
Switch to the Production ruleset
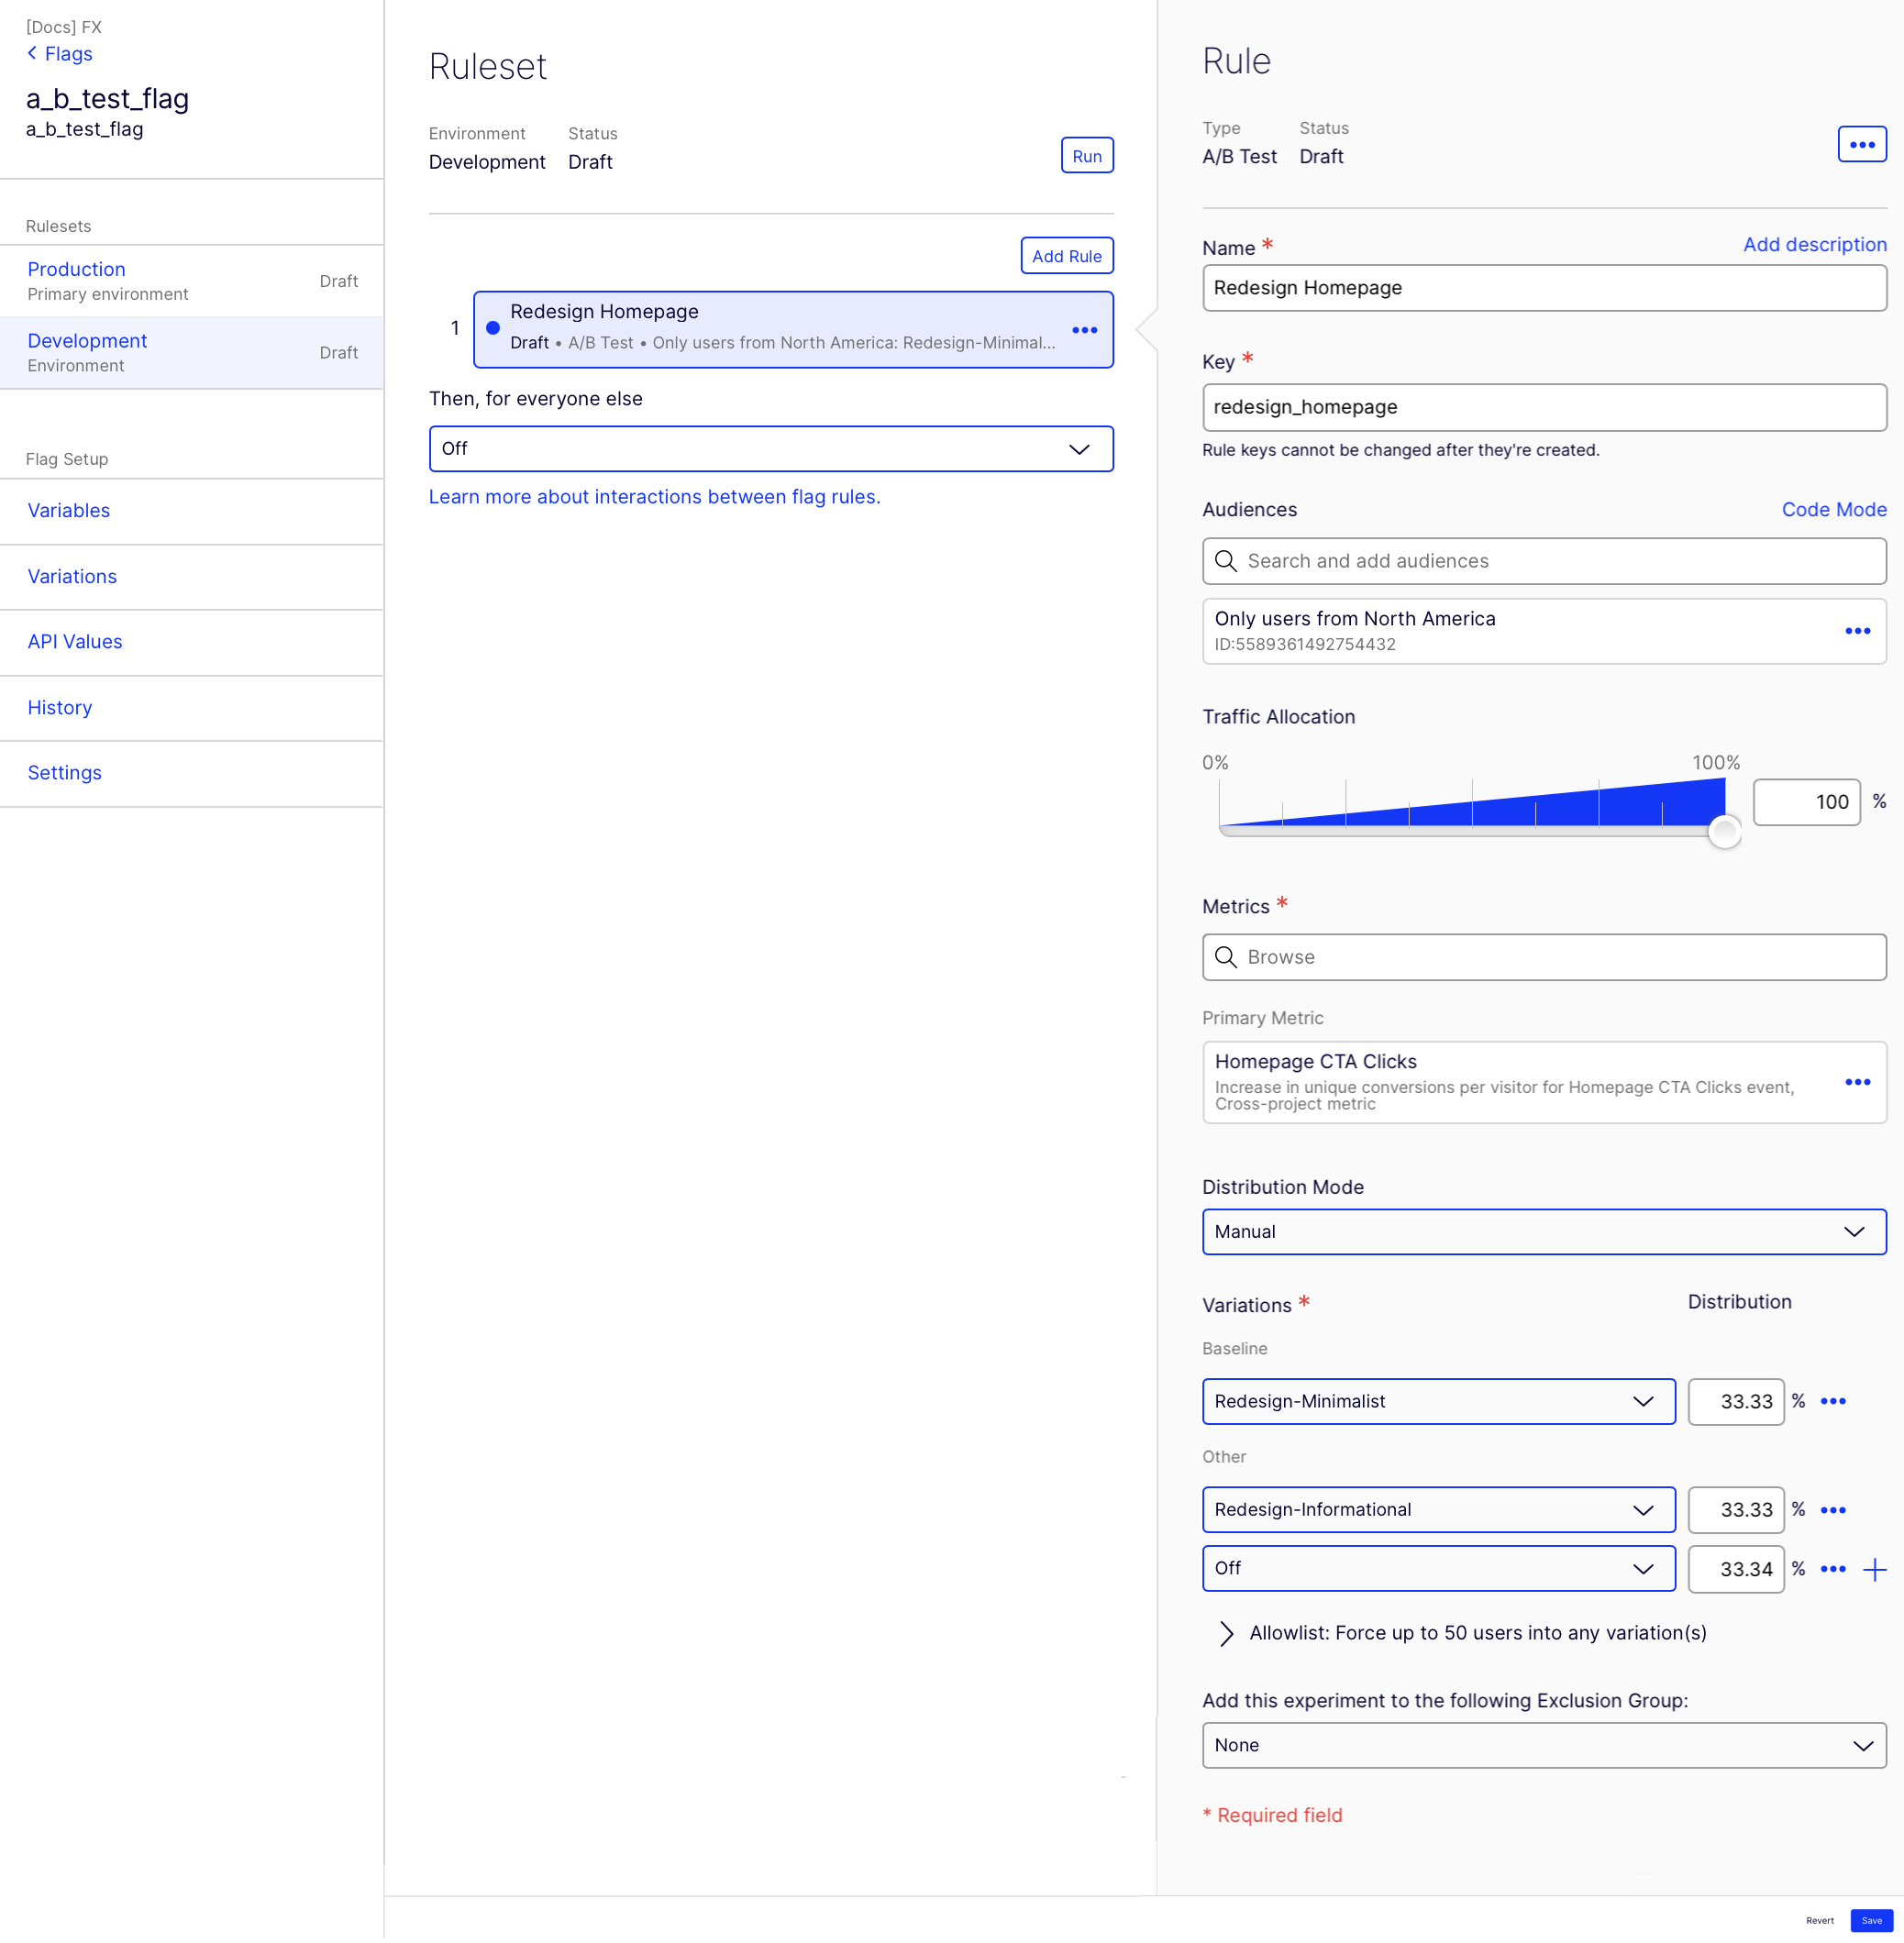coord(77,270)
